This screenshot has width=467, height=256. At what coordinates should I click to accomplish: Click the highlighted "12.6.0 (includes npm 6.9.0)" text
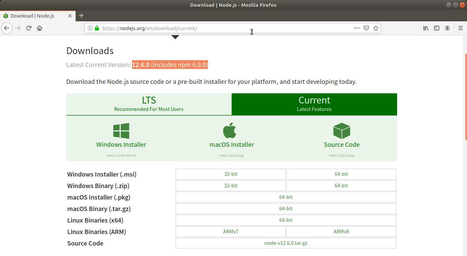pyautogui.click(x=170, y=65)
